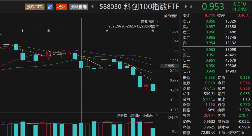Click the 委比 value 9.71%

coord(210,16)
